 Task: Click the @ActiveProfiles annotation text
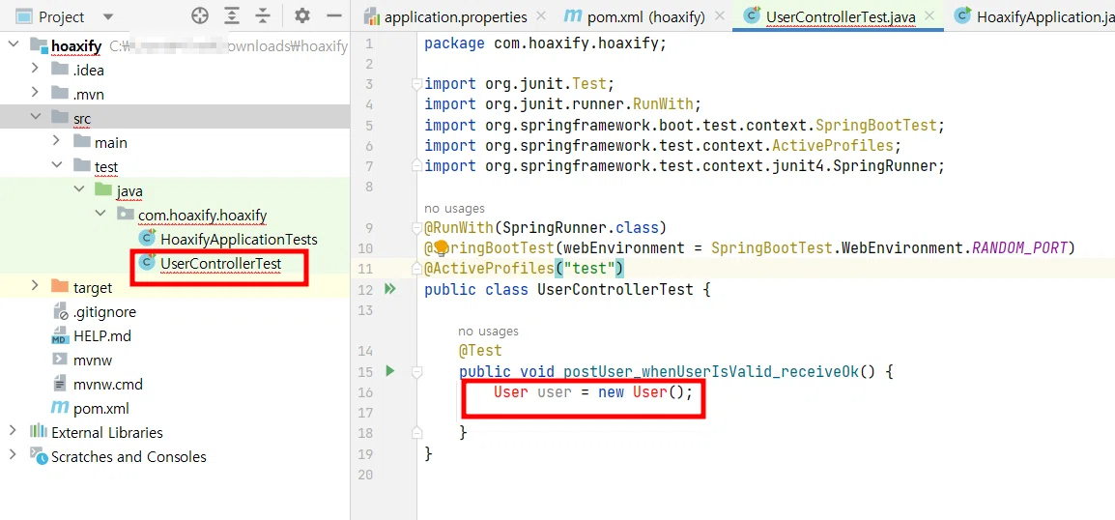[x=489, y=269]
